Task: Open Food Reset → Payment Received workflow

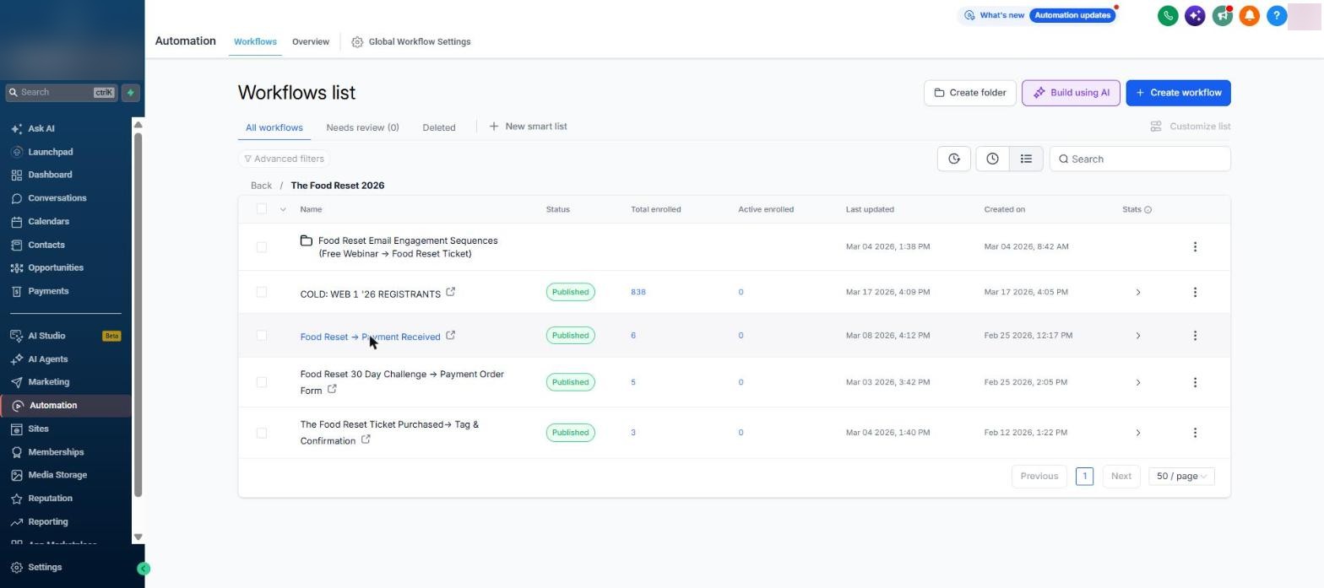Action: (x=370, y=337)
